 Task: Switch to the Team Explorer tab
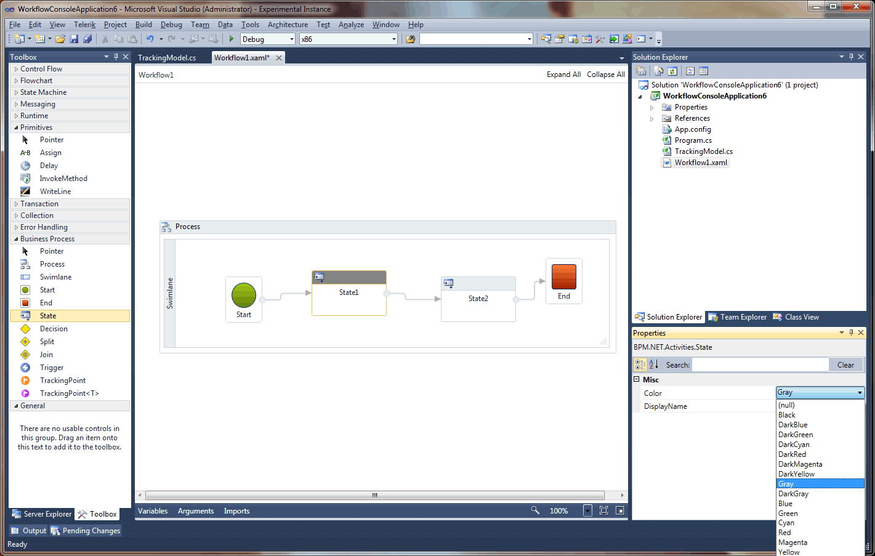pyautogui.click(x=738, y=317)
